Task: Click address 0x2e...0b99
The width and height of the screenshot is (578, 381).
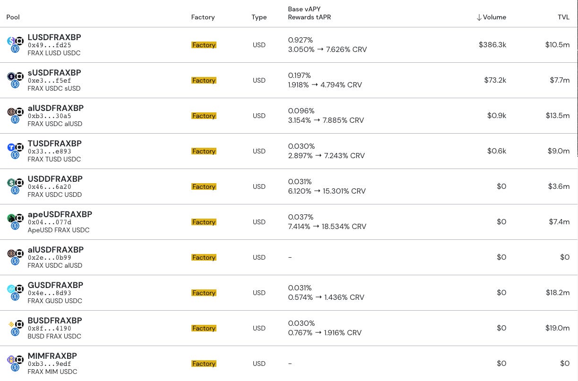Action: [49, 258]
